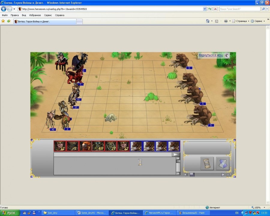270x216 pixels.
Task: Select the Битва. Герои Войны и Денег tab
Action: [x=45, y=22]
